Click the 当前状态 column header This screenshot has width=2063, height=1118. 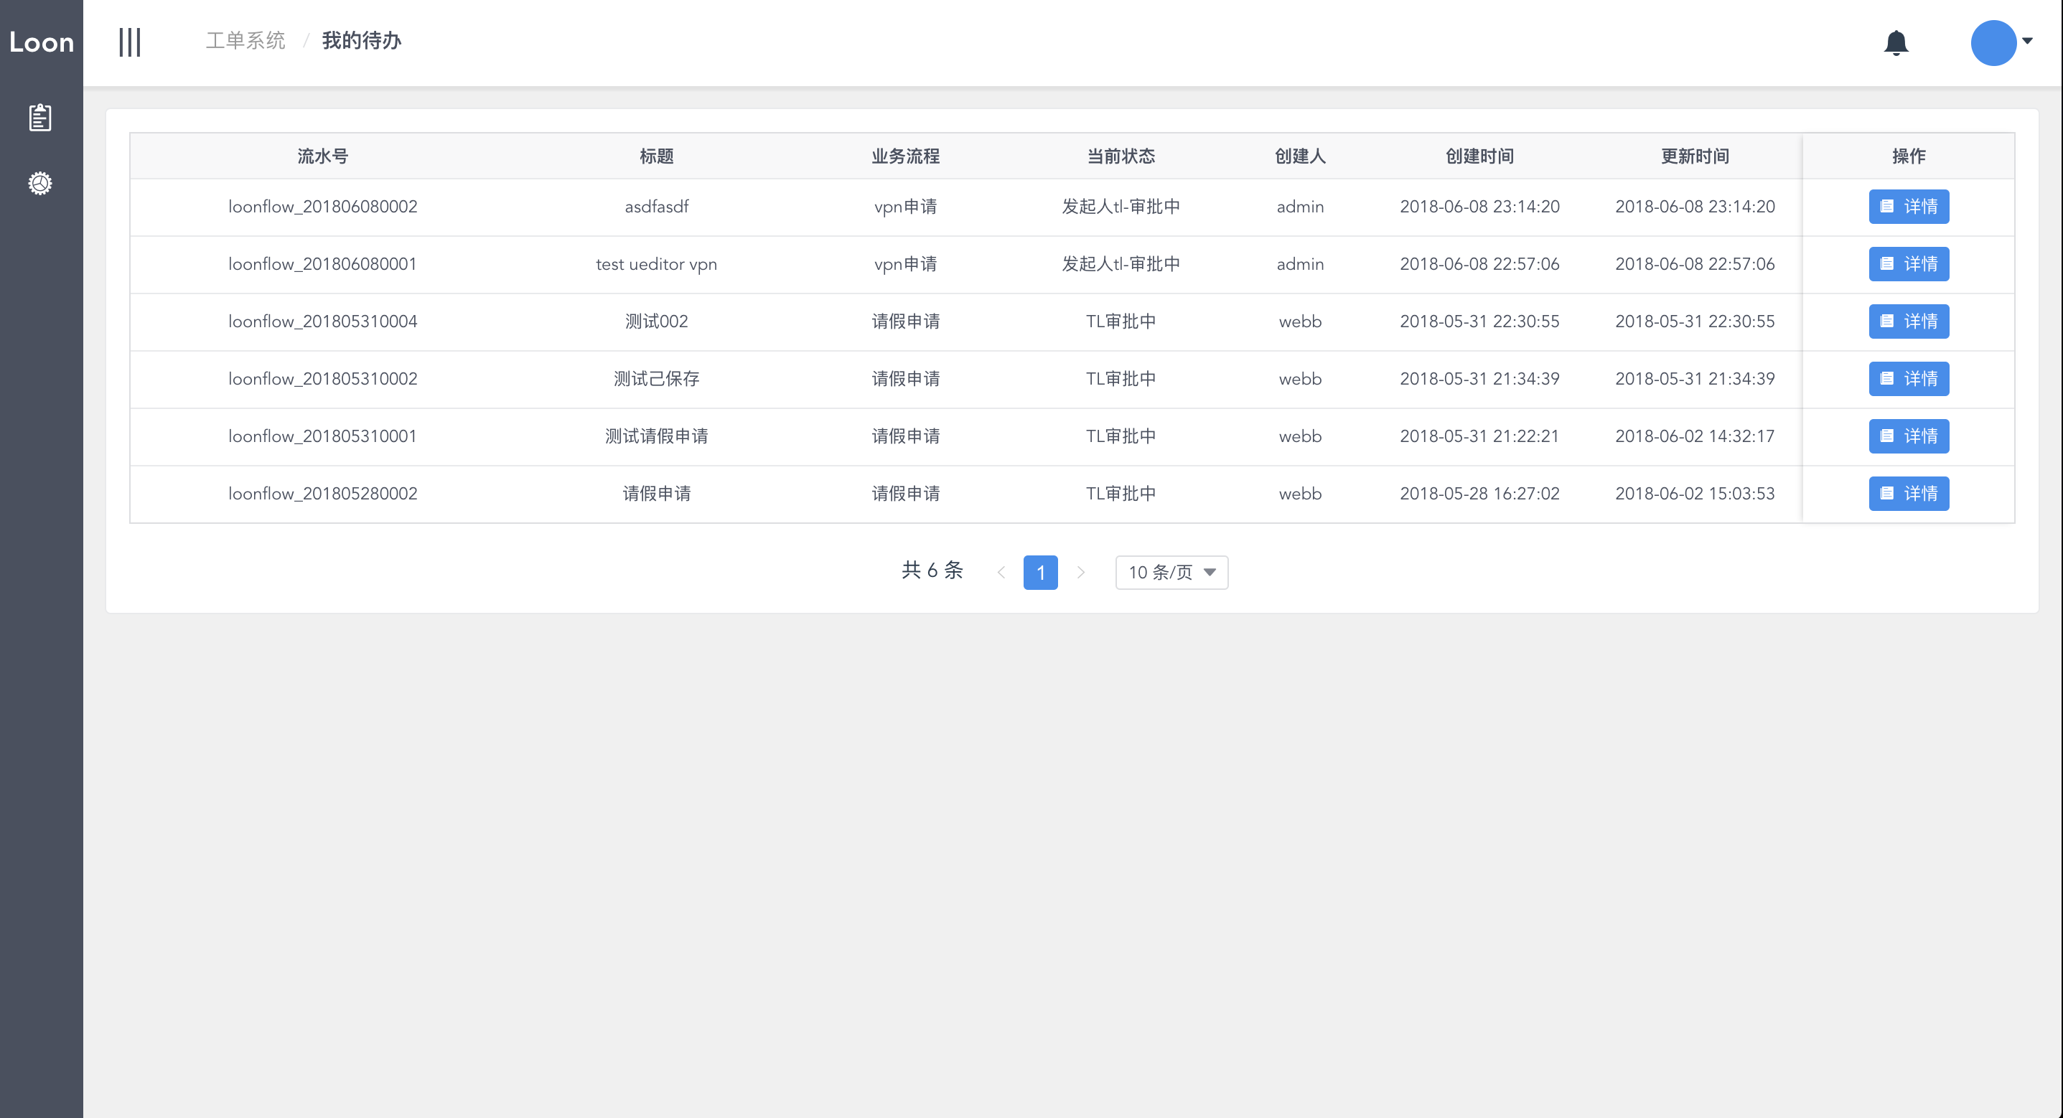1121,156
